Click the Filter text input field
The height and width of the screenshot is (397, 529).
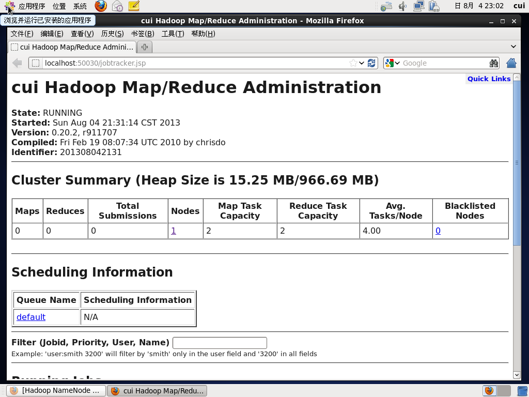coord(220,343)
